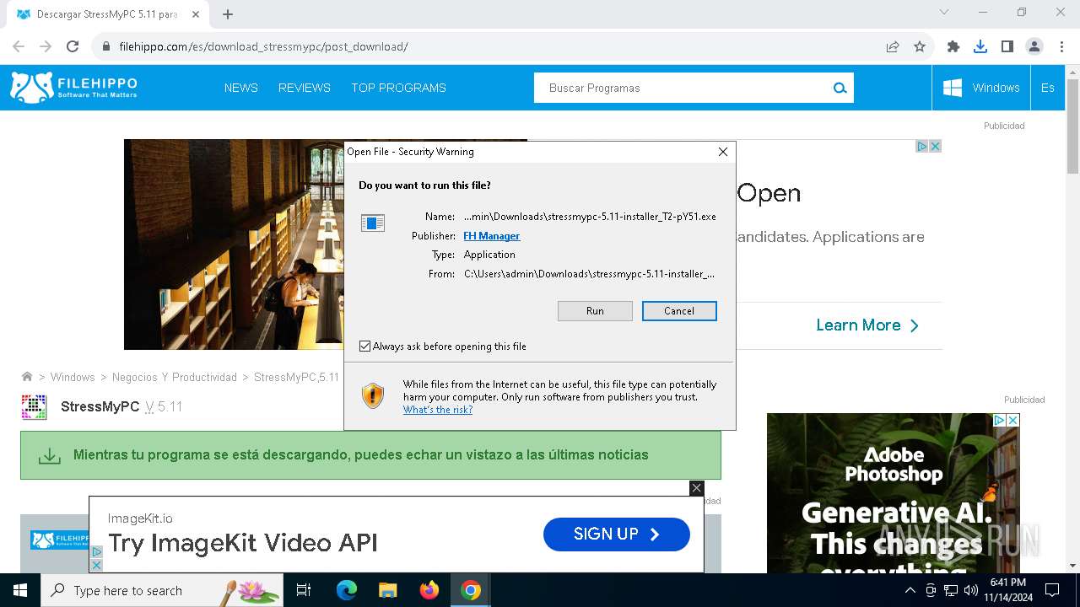Open the Chrome tab search dropdown
Viewport: 1080px width, 607px height.
pos(944,13)
